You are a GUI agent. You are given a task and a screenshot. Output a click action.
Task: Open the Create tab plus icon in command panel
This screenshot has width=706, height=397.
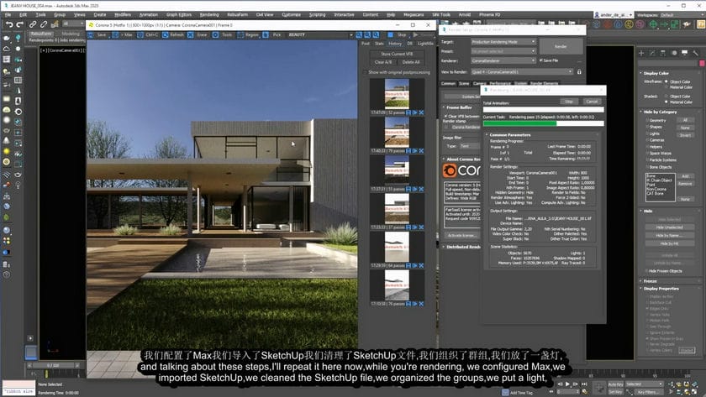(641, 53)
